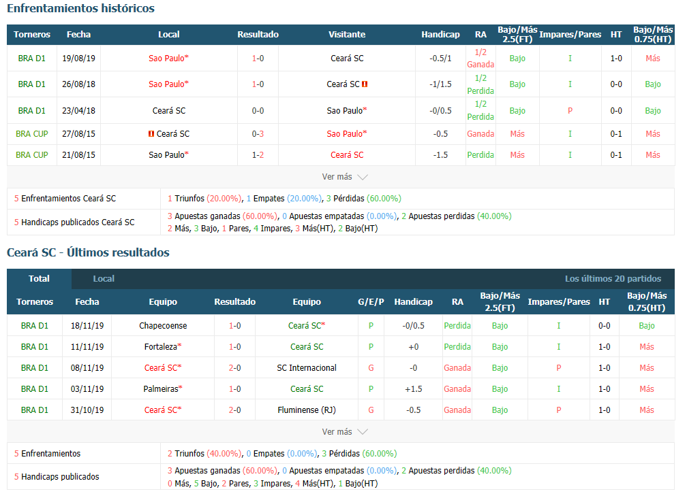Expand Ver más under historical matchups
Viewport: 687px width, 498px height.
pos(344,177)
